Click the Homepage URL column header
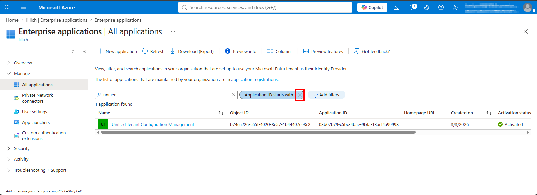This screenshot has width=537, height=195. pyautogui.click(x=420, y=113)
